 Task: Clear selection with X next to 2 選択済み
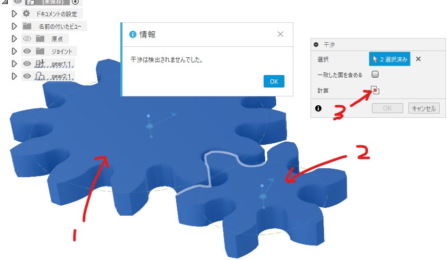[x=418, y=59]
